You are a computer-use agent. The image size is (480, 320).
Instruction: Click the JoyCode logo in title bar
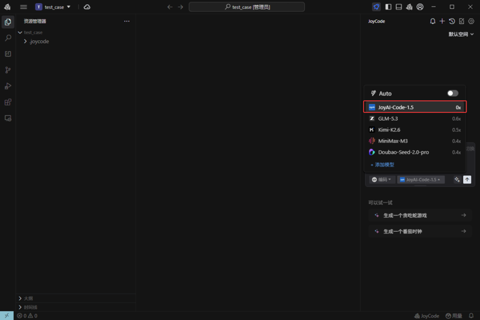7,7
